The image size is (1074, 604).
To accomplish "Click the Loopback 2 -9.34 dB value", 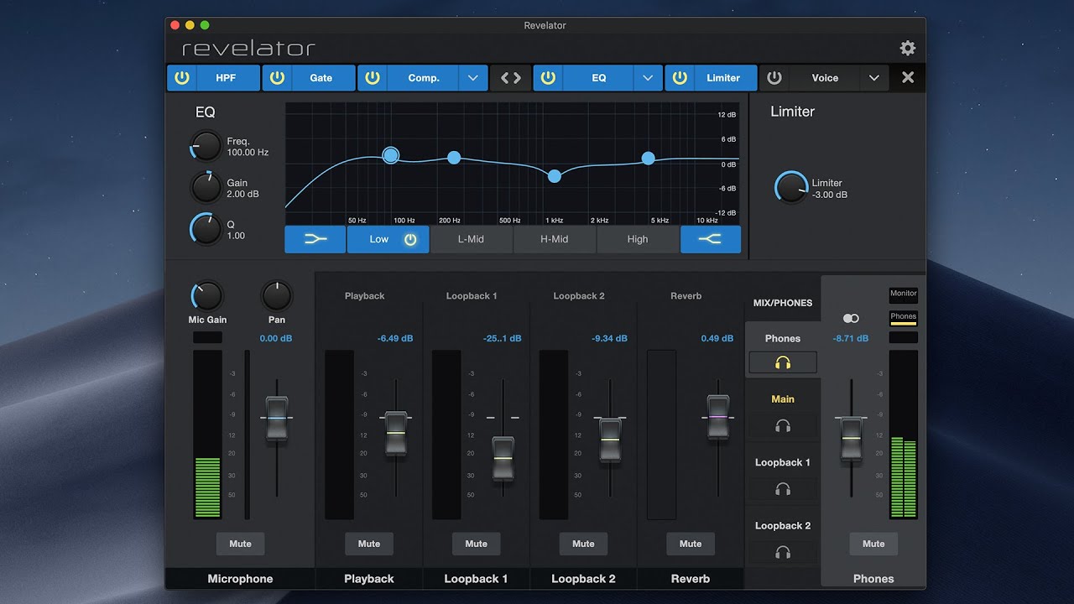I will click(610, 339).
